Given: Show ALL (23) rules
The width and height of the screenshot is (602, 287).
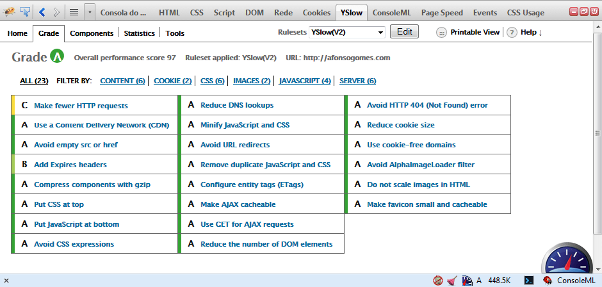Looking at the screenshot, I should [34, 81].
